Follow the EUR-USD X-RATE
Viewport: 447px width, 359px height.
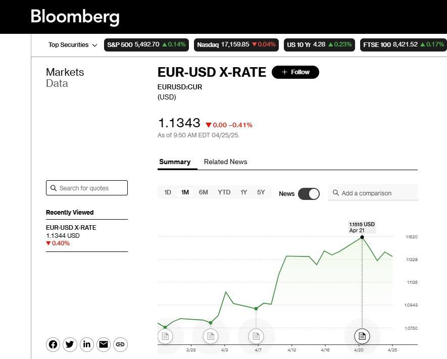[295, 72]
